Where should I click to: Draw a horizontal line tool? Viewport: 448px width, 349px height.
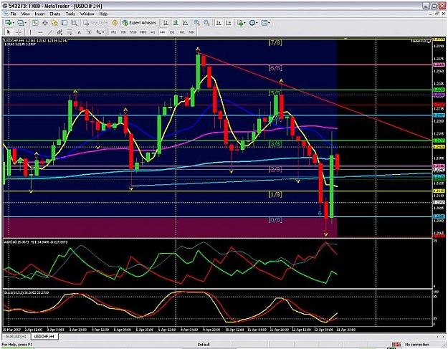pos(40,32)
